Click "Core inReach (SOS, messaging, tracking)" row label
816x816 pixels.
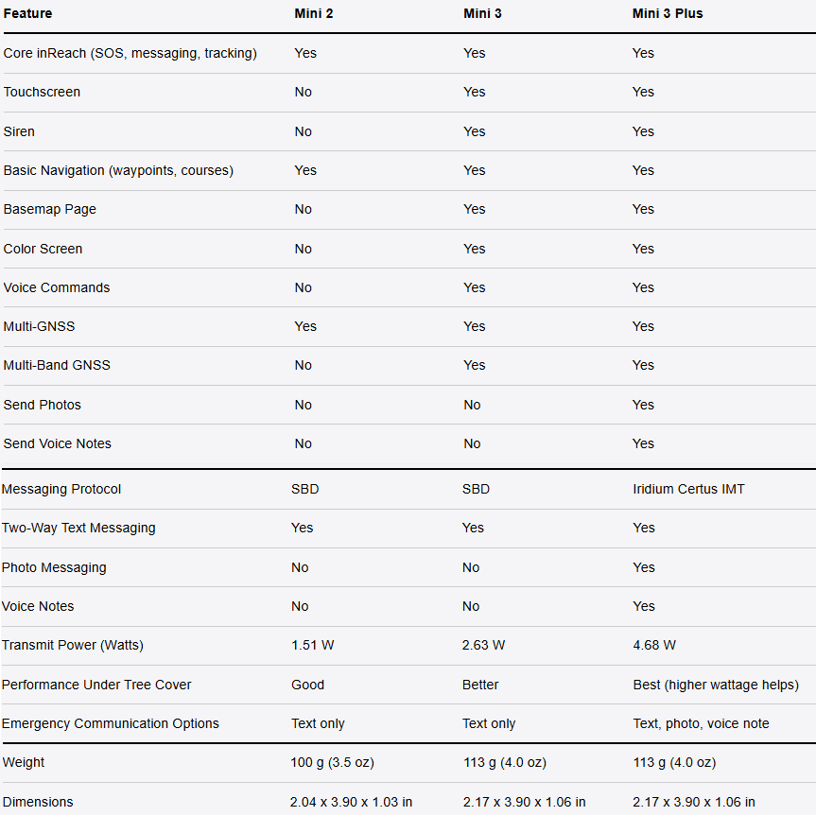(130, 53)
